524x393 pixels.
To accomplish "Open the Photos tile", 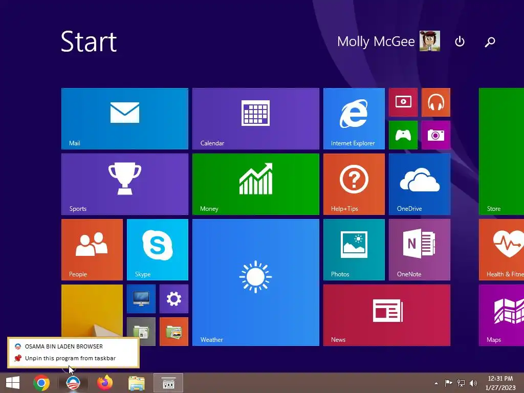I will [354, 250].
